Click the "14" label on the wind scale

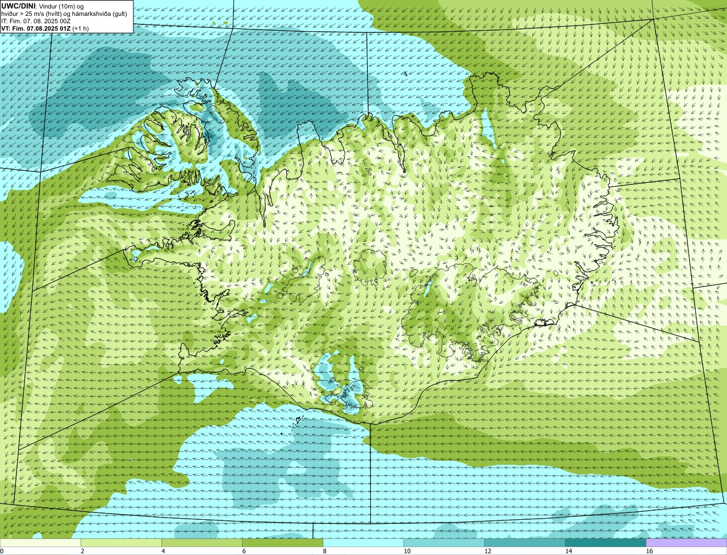(x=569, y=551)
